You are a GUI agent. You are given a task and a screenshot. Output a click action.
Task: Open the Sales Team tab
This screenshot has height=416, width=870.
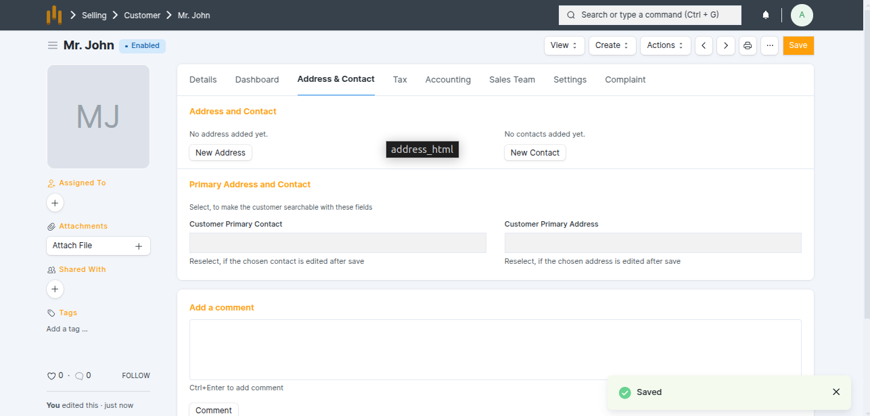512,80
